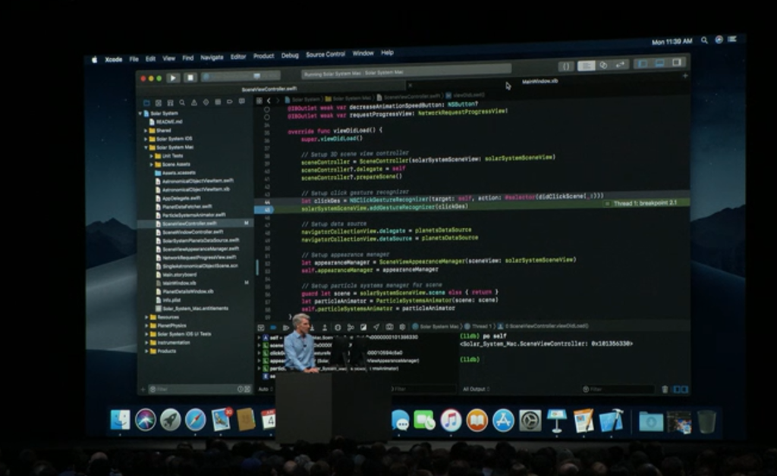Image resolution: width=777 pixels, height=476 pixels.
Task: Open Safari from the Dock
Action: click(196, 420)
